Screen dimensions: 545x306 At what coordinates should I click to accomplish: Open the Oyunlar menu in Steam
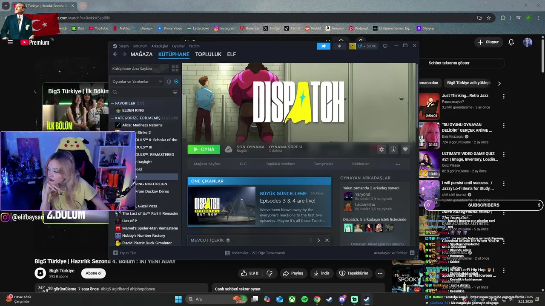coord(178,46)
